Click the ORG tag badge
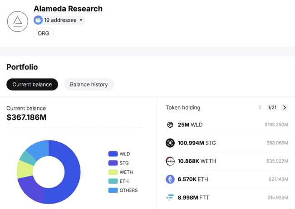Viewport: 295px width, 209px height. point(44,33)
